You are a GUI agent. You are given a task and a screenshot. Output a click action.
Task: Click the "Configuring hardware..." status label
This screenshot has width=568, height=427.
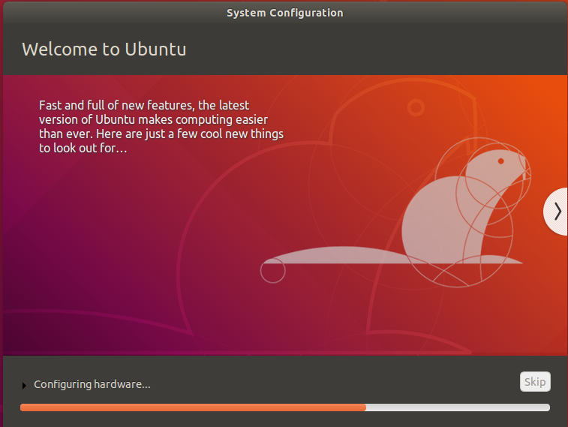coord(92,385)
